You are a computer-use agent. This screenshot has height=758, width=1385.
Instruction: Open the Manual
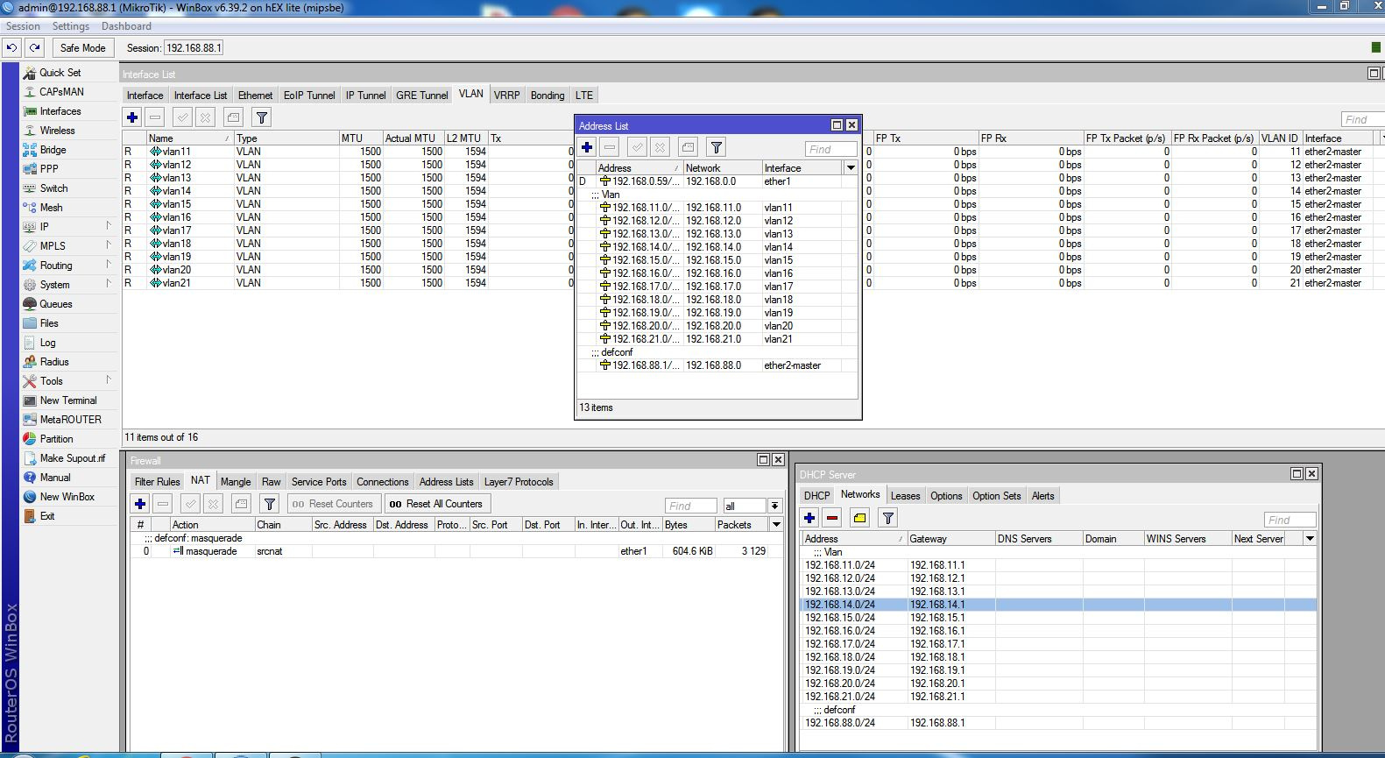click(x=54, y=478)
